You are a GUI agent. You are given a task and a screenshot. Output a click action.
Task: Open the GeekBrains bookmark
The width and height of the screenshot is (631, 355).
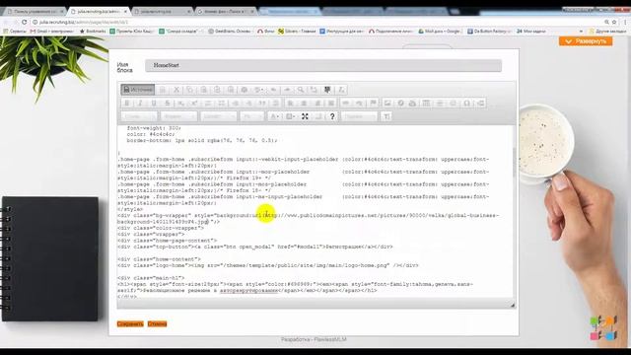pyautogui.click(x=230, y=31)
